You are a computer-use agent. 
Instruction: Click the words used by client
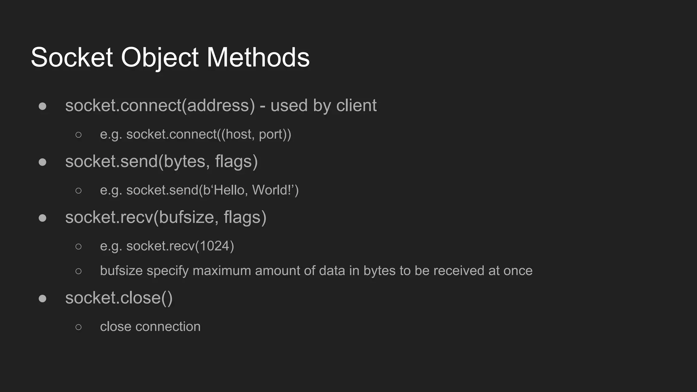coord(324,105)
